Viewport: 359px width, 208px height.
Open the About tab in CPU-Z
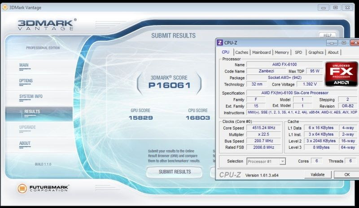[333, 52]
